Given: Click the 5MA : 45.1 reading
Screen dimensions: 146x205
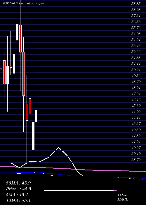Looking at the screenshot, I should coord(17,195).
